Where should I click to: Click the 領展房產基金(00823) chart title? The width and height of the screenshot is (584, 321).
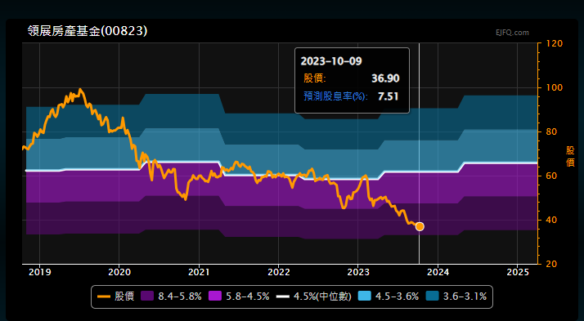(88, 31)
